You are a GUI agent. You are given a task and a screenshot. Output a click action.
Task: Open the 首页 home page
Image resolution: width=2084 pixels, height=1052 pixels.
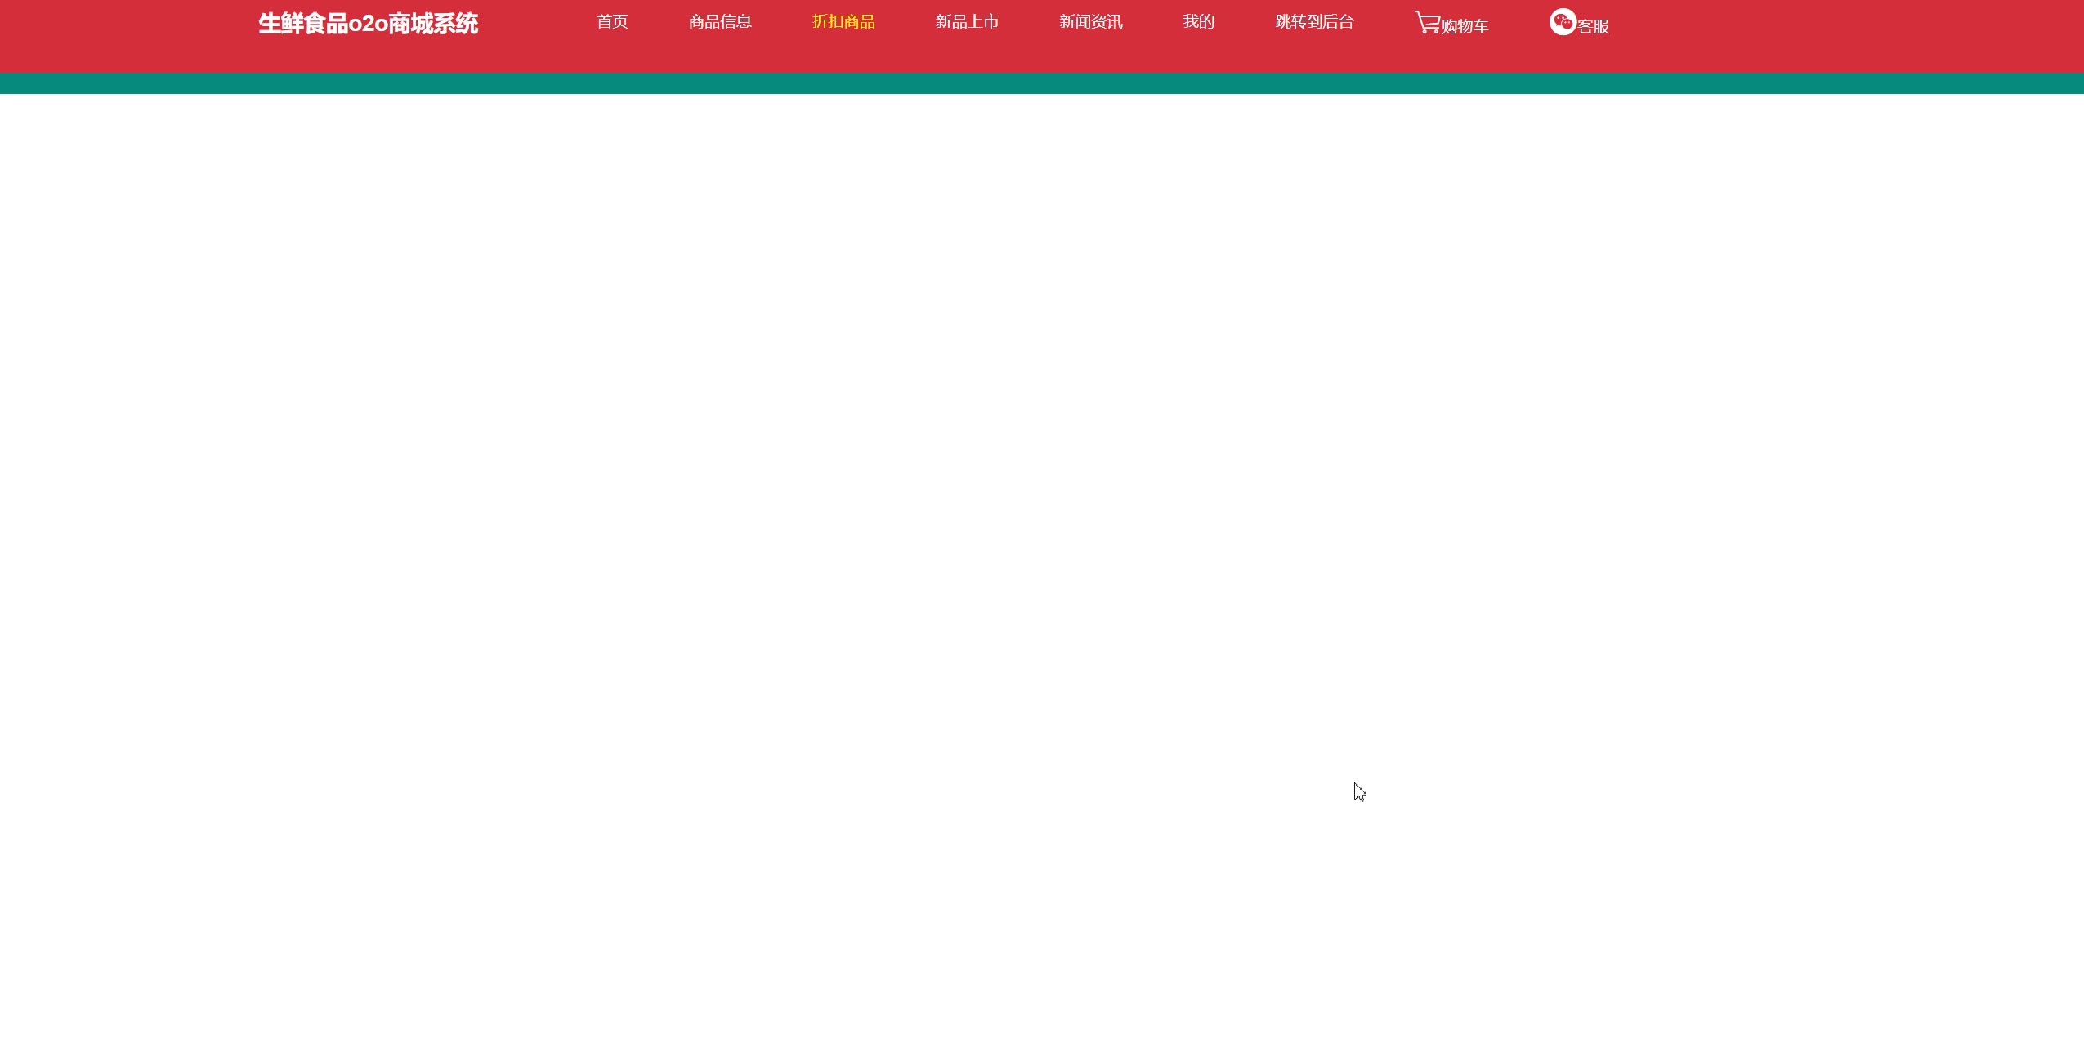(612, 22)
